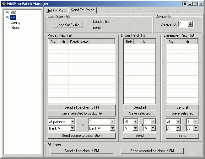Click the Load SysEx file button
Viewport: 205px width, 159px height.
pyautogui.click(x=68, y=25)
